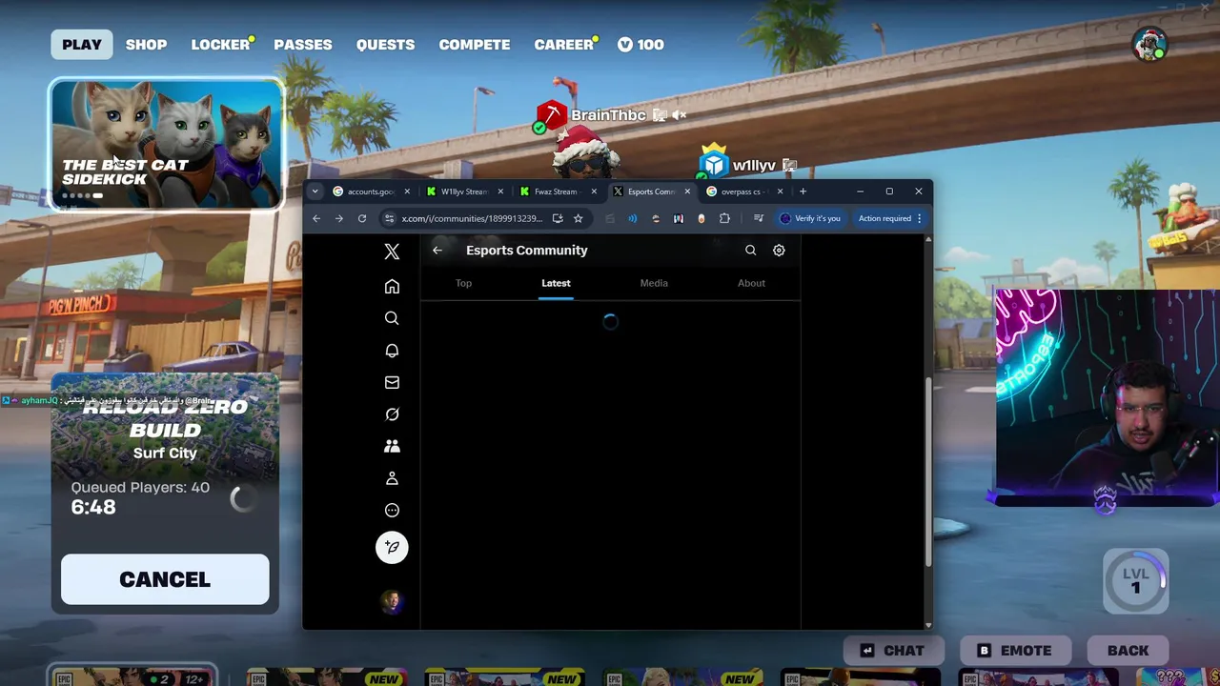This screenshot has height=686, width=1220.
Task: Open account avatar at sidebar bottom
Action: pos(392,601)
